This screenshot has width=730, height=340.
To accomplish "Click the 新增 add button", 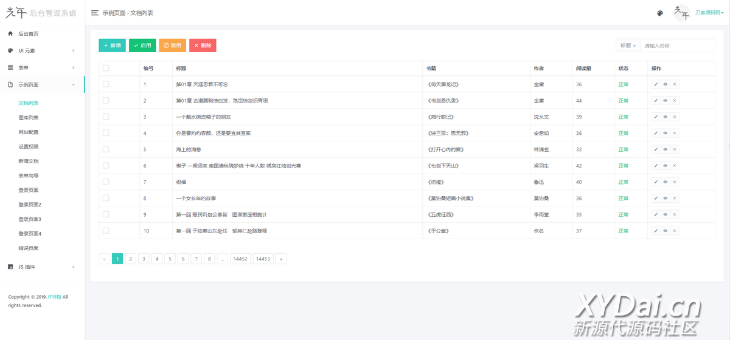I will pos(112,46).
